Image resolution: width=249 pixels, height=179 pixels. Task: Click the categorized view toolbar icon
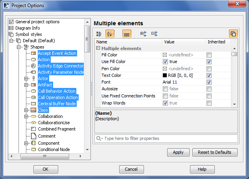[x=99, y=34]
